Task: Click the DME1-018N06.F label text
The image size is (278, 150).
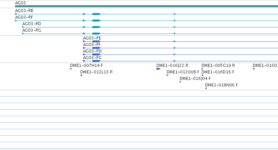Action: pyautogui.click(x=221, y=85)
